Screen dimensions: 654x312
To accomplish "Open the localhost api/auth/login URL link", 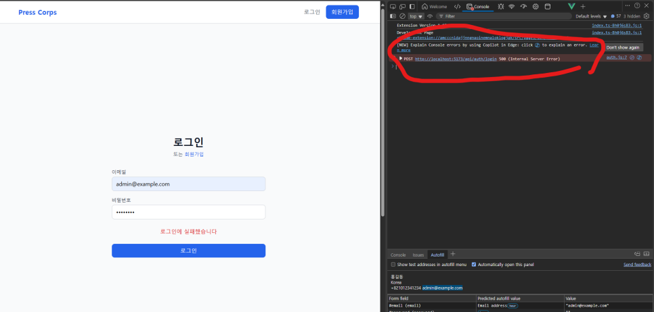I will point(456,59).
